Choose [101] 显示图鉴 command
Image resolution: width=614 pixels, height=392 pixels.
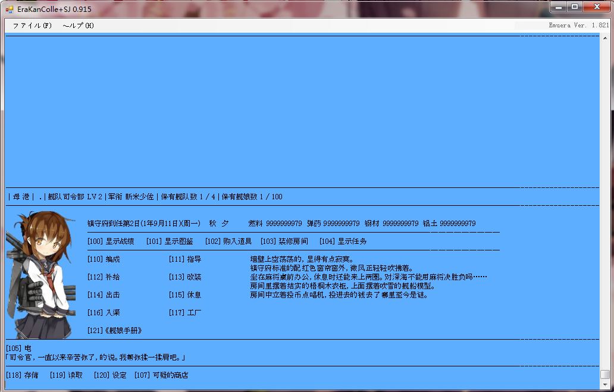click(x=170, y=242)
